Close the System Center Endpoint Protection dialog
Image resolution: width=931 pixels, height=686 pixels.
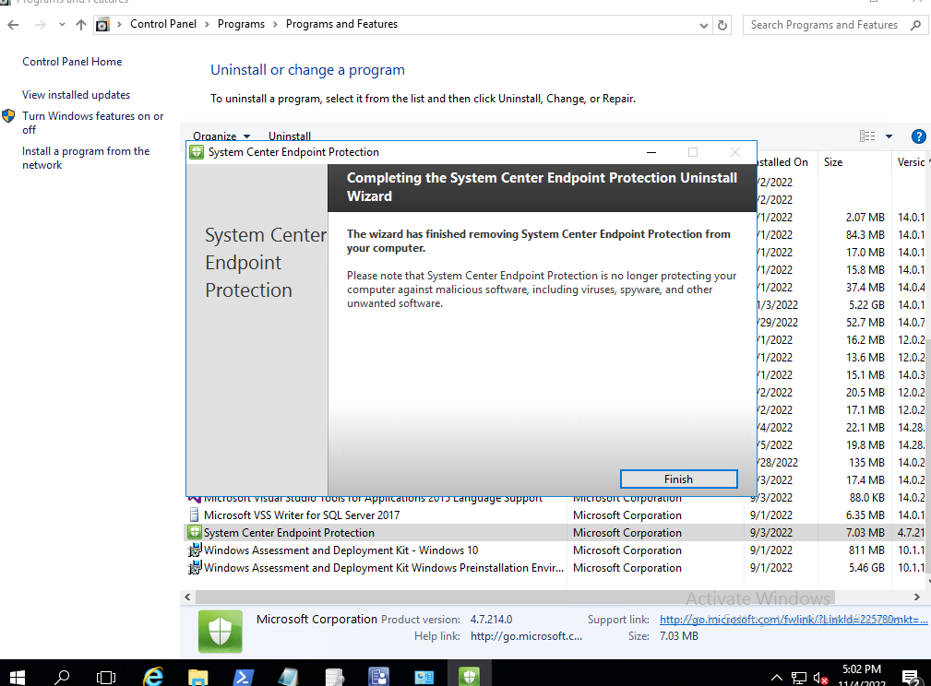coord(735,152)
